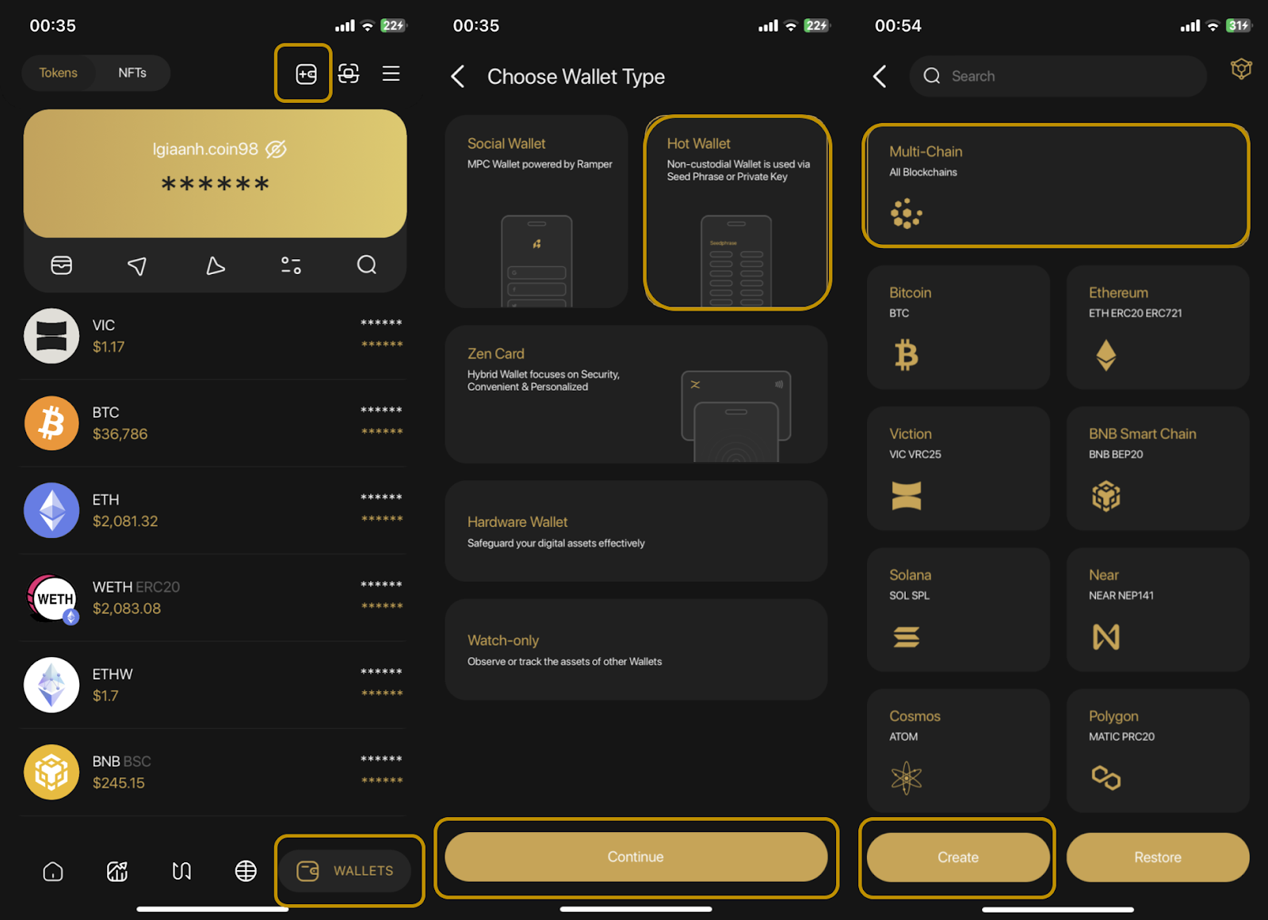Open the hamburger menu icon
Screen dimensions: 1268x920
coord(391,74)
